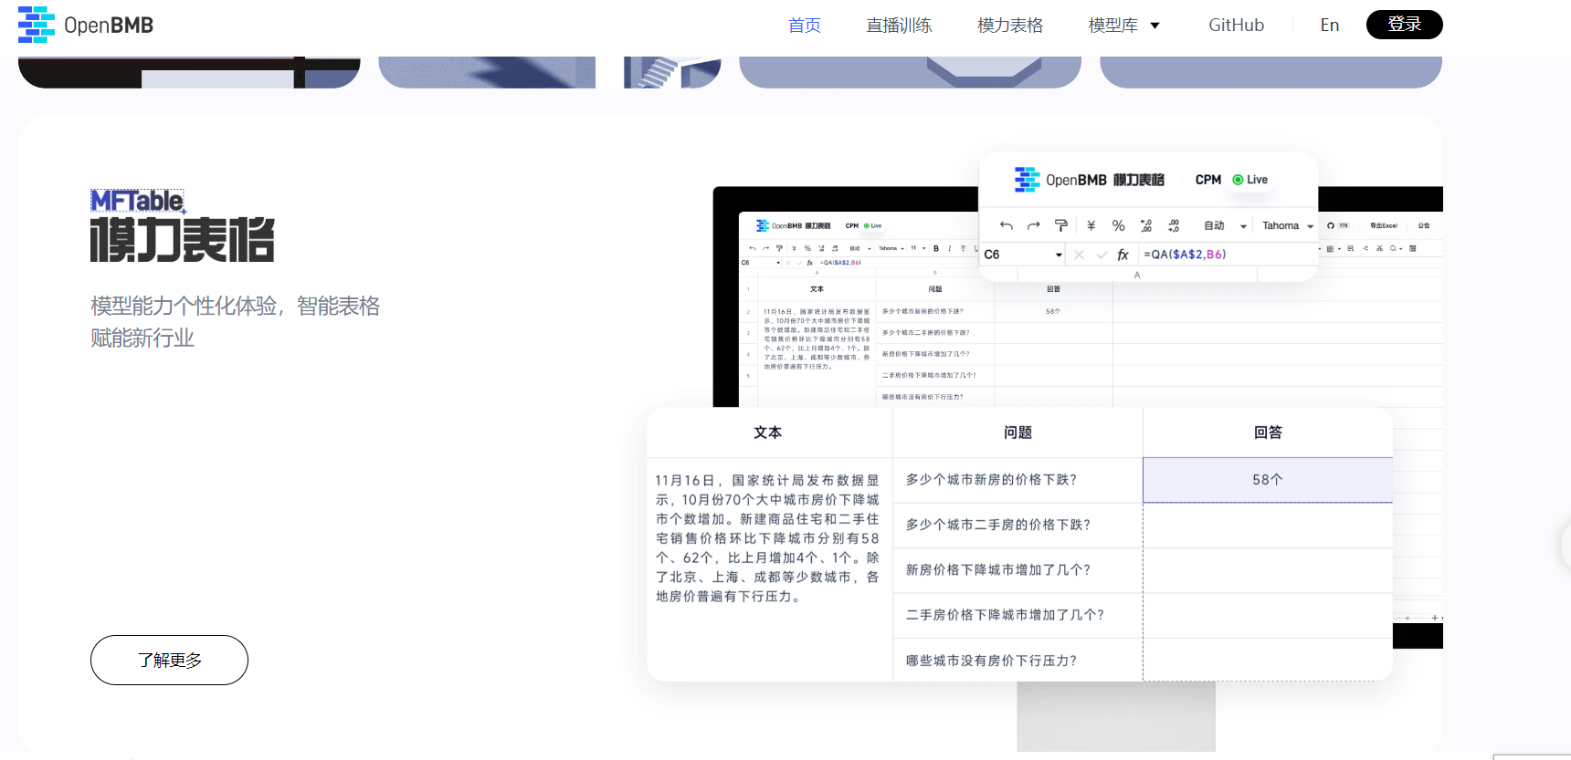
Task: Open the Tahoma font dropdown
Action: (x=1288, y=225)
